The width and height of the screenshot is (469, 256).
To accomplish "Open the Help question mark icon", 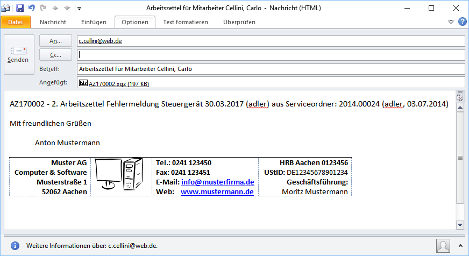I will tap(462, 22).
